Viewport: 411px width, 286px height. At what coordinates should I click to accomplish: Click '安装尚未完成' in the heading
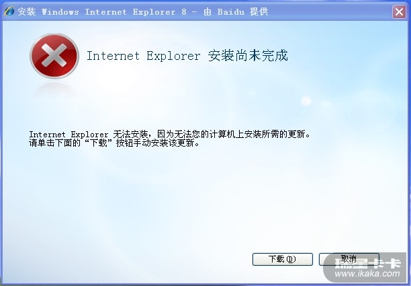tap(248, 56)
